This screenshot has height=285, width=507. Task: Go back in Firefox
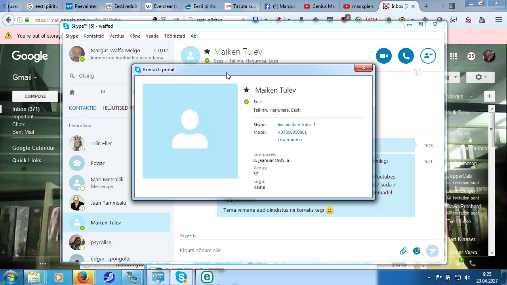click(x=8, y=20)
